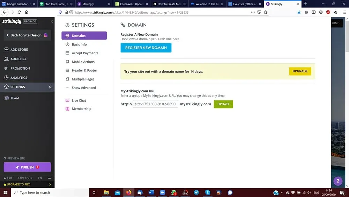Click the browser Back arrow
The height and width of the screenshot is (197, 349).
(x=5, y=12)
